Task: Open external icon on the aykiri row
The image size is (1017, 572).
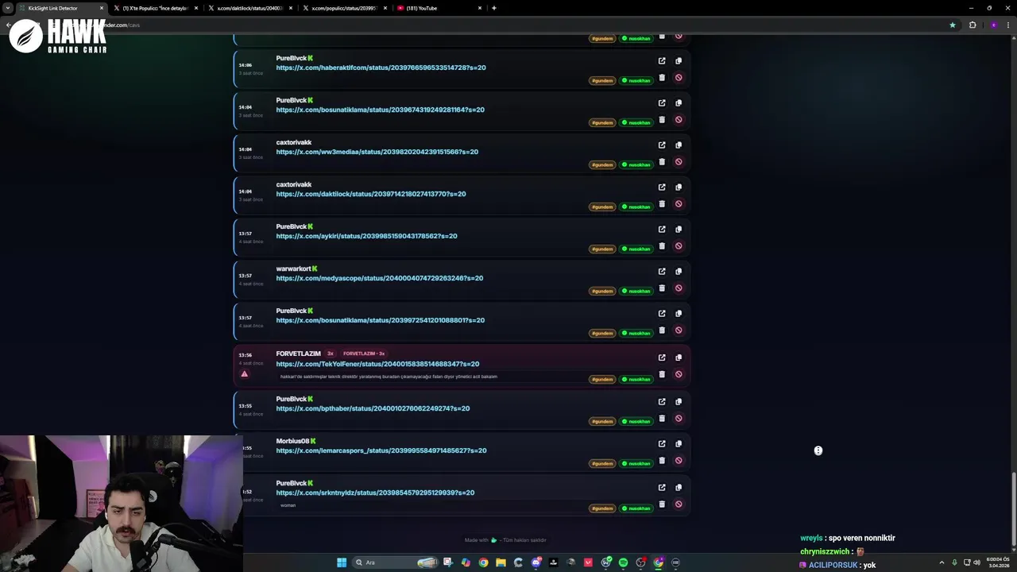Action: coord(662,230)
